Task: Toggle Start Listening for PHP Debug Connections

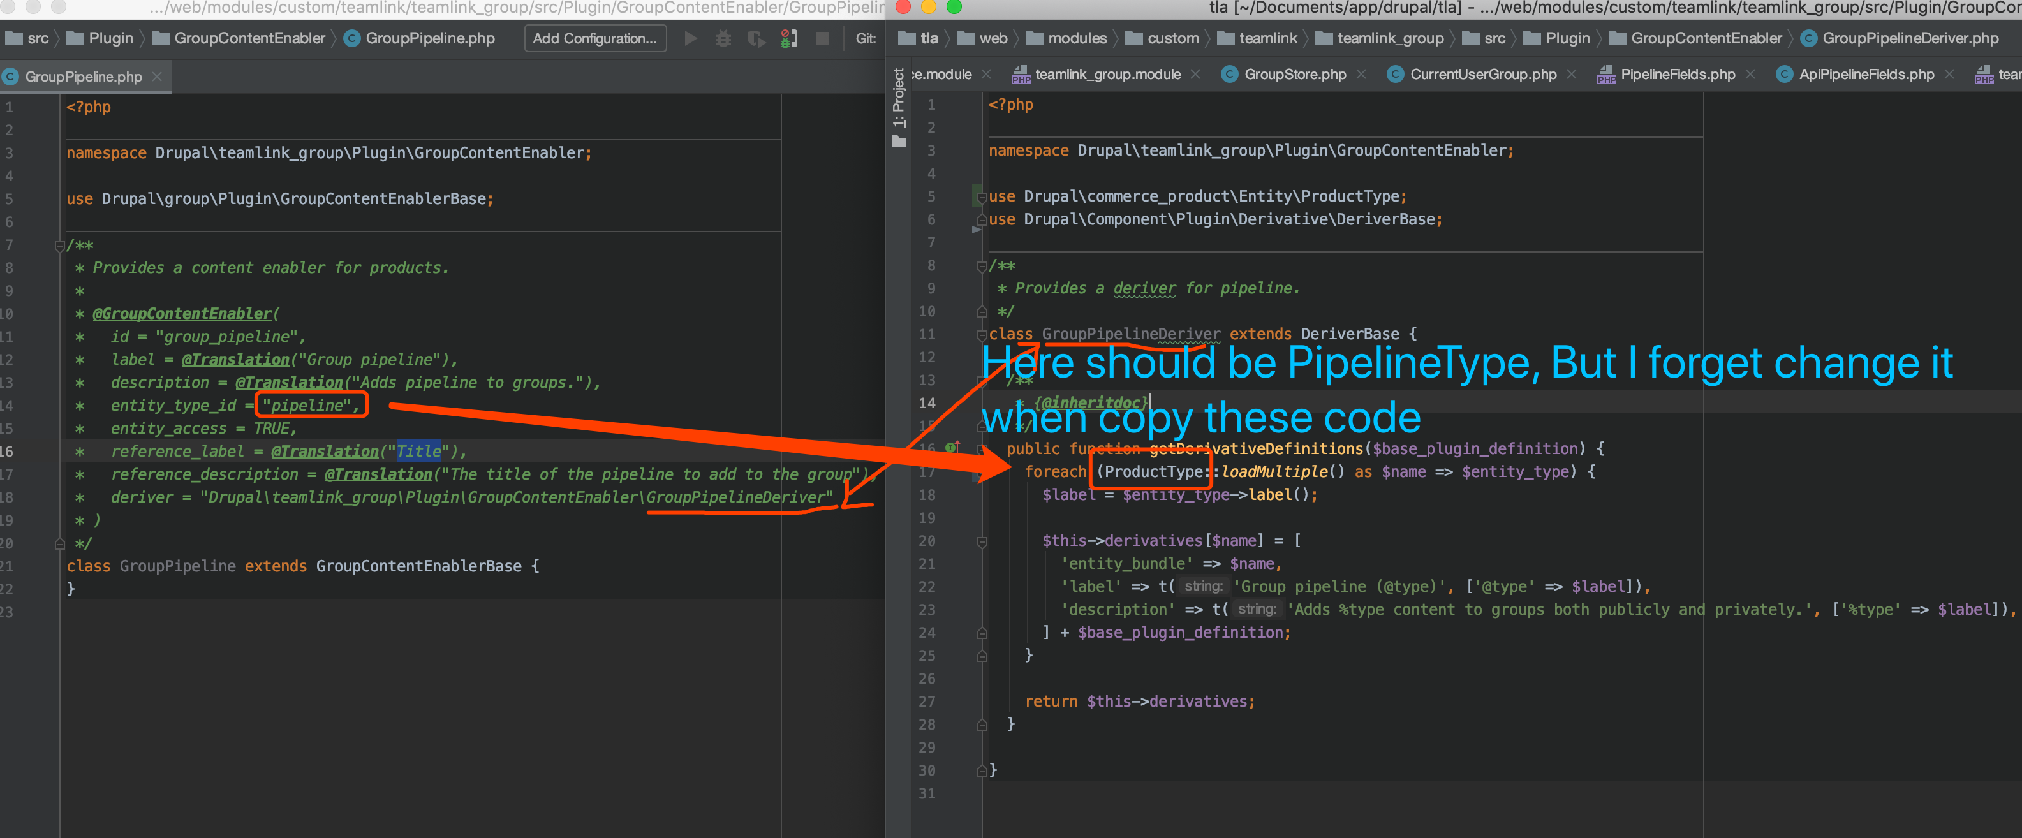Action: [789, 38]
